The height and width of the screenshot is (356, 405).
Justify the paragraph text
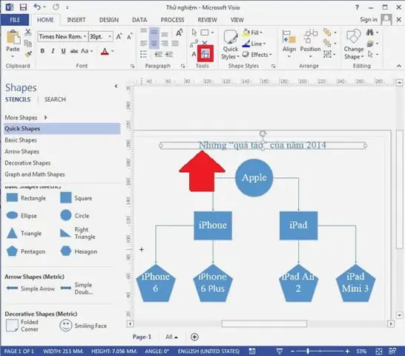pyautogui.click(x=175, y=44)
